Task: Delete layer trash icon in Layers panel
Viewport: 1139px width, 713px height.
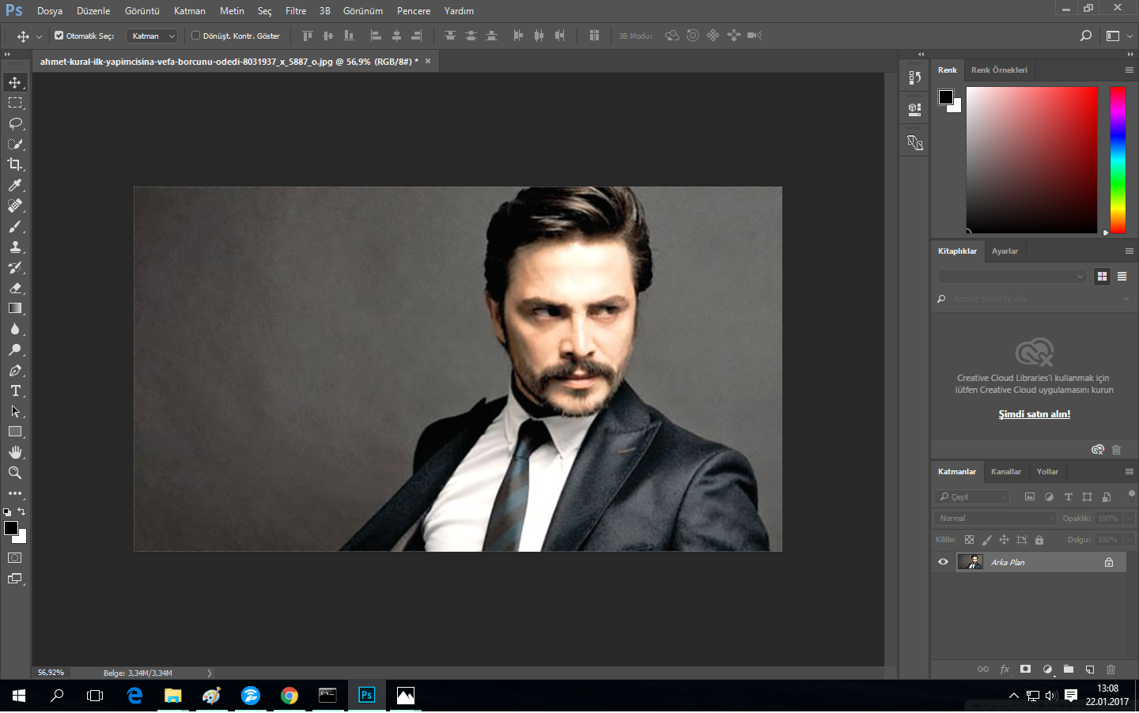Action: (1111, 669)
